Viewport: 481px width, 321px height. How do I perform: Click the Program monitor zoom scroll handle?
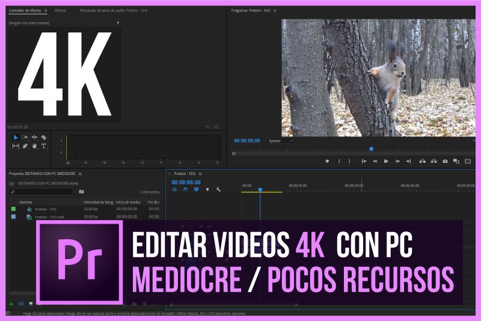pos(234,154)
